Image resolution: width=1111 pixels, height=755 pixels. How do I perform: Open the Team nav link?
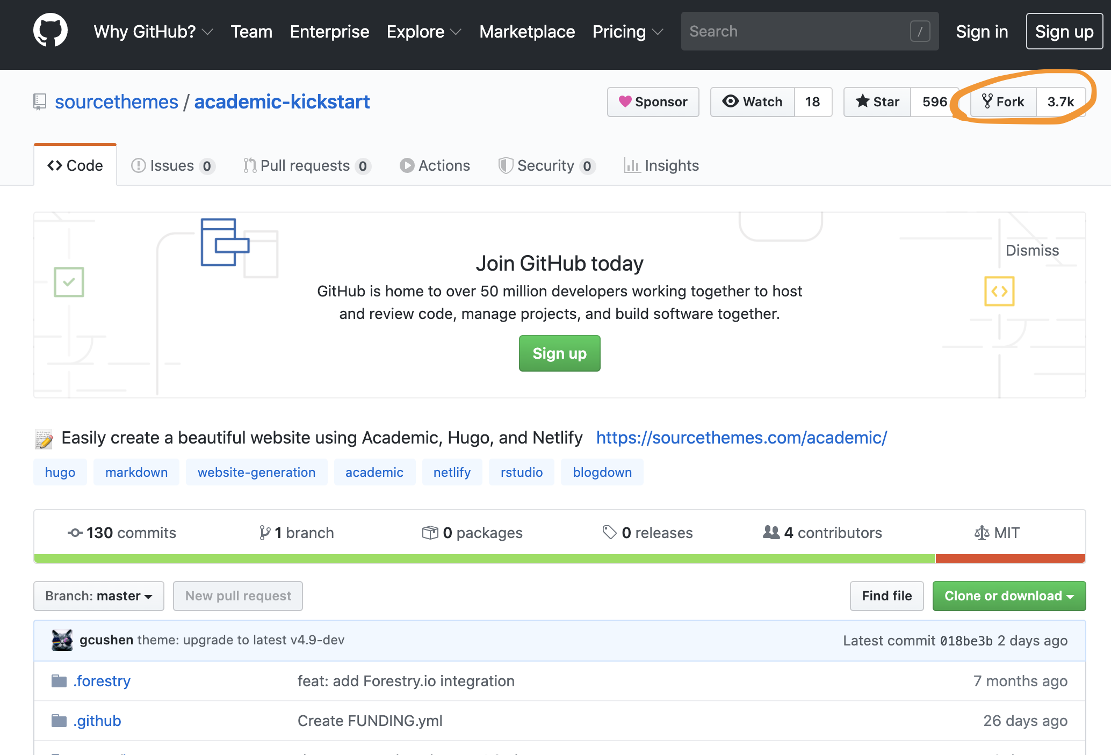251,32
